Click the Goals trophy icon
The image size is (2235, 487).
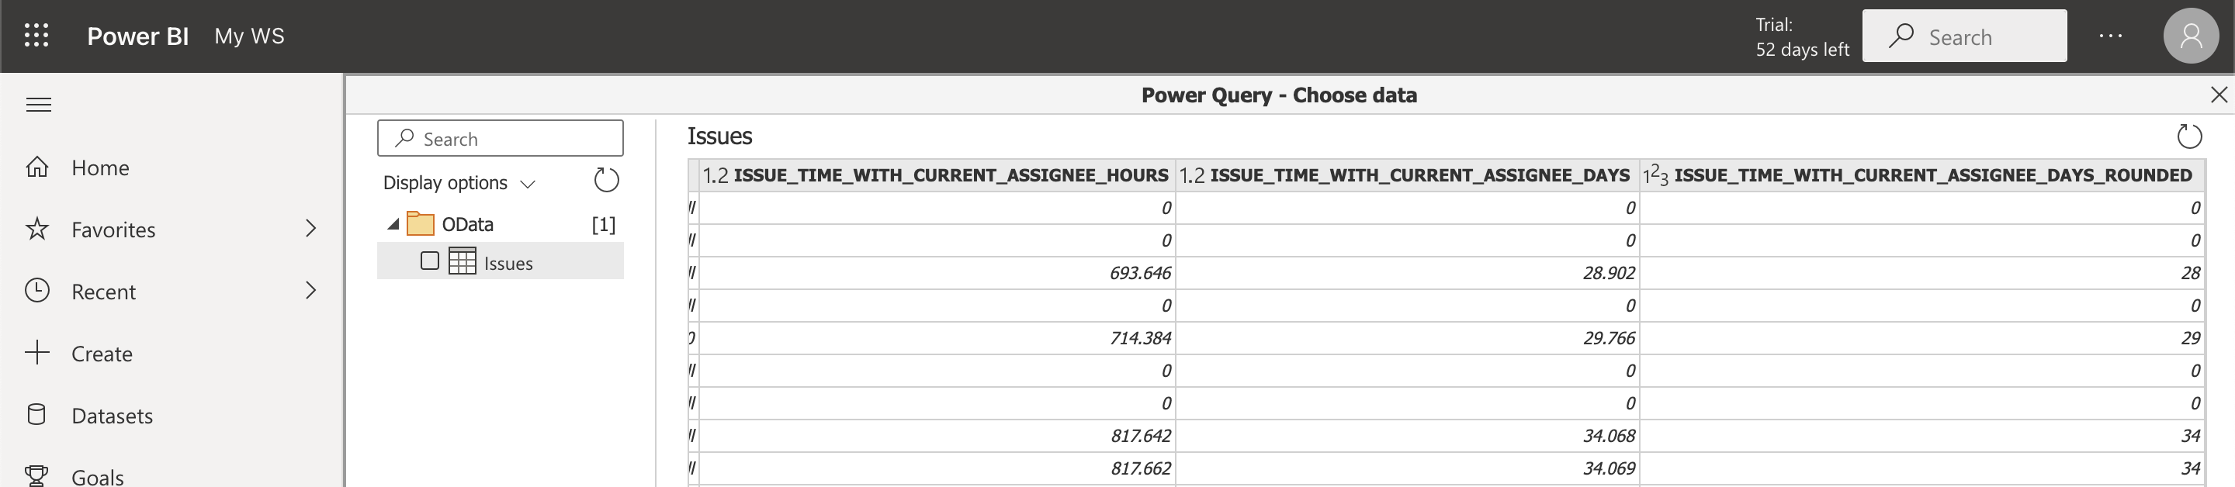[36, 475]
